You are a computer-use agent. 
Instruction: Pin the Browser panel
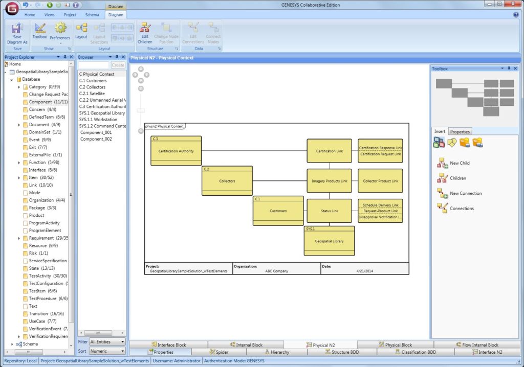coord(117,57)
